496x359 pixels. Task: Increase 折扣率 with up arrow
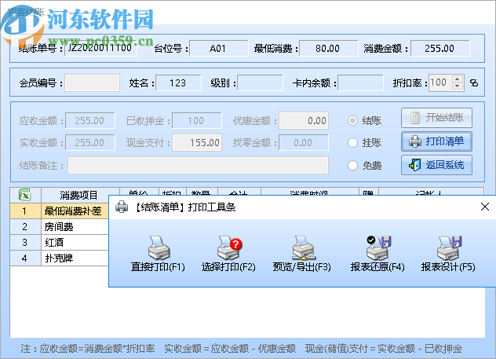457,79
